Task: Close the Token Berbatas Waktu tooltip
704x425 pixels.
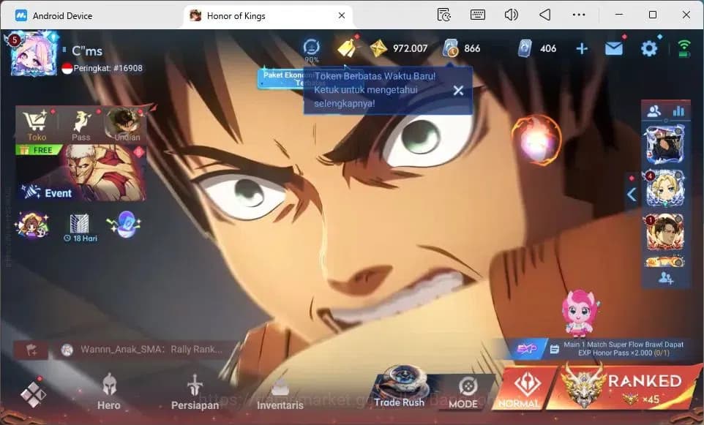Action: pyautogui.click(x=458, y=91)
